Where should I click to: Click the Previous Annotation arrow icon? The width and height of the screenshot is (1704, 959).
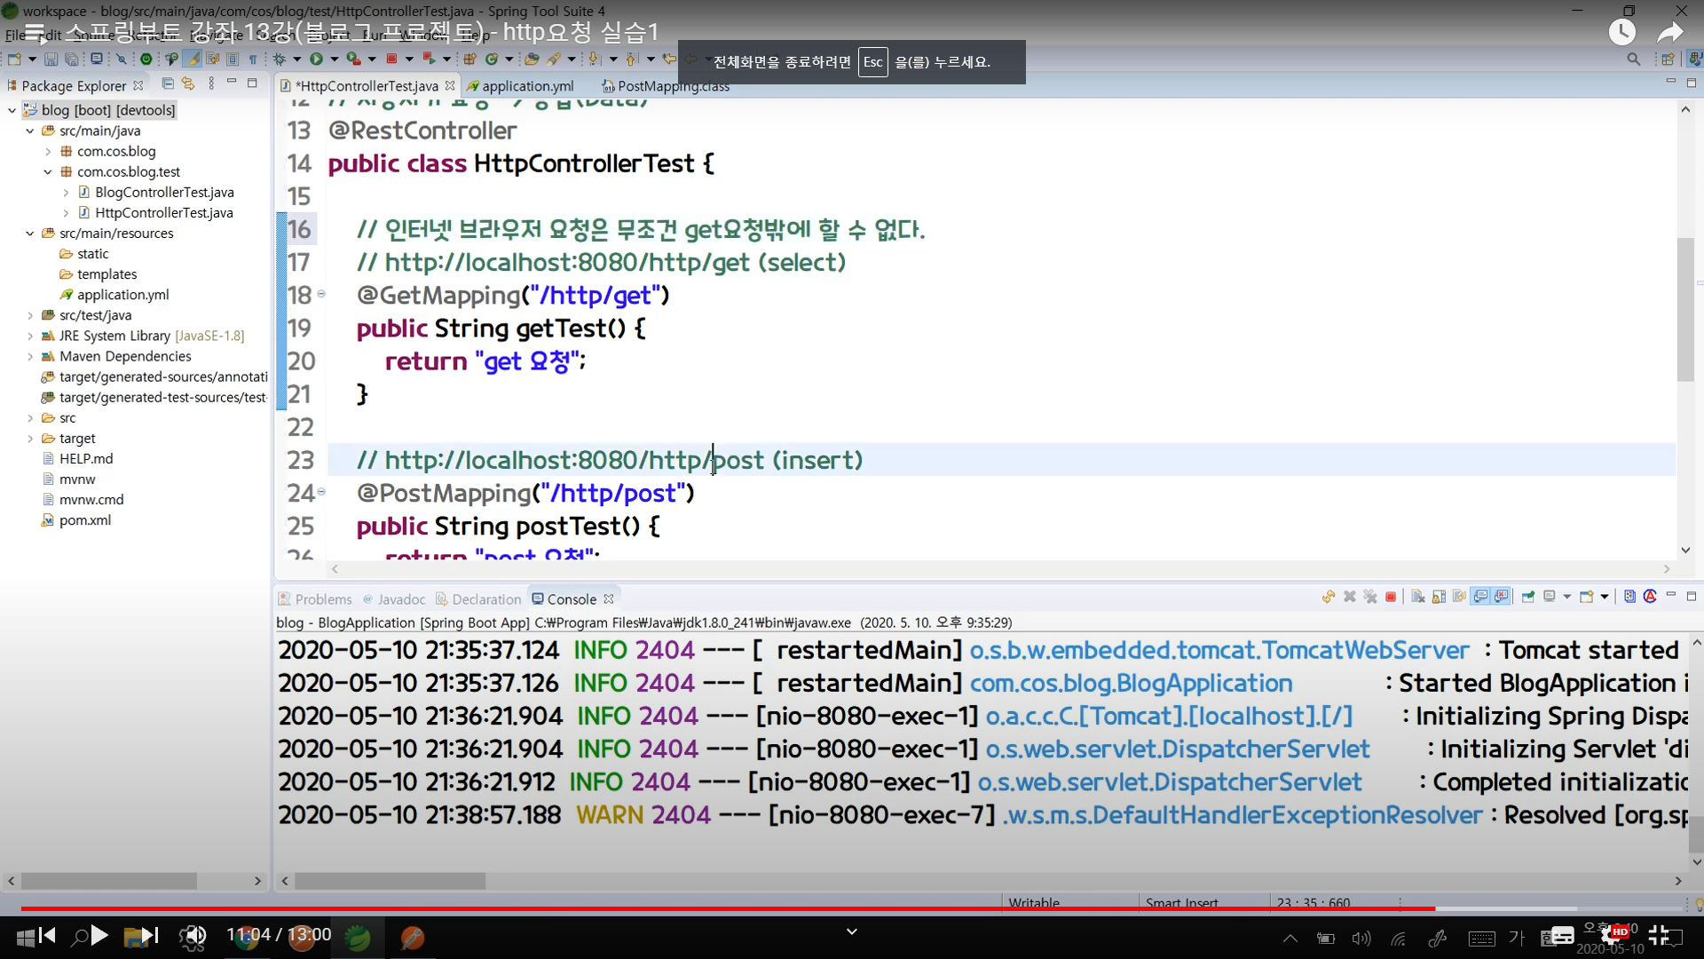tap(631, 59)
